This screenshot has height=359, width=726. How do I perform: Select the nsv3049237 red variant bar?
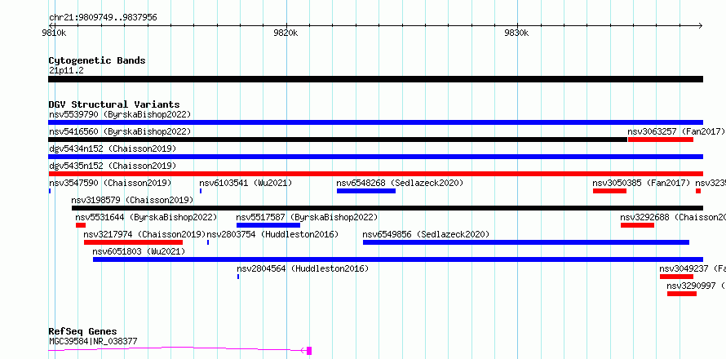676,277
